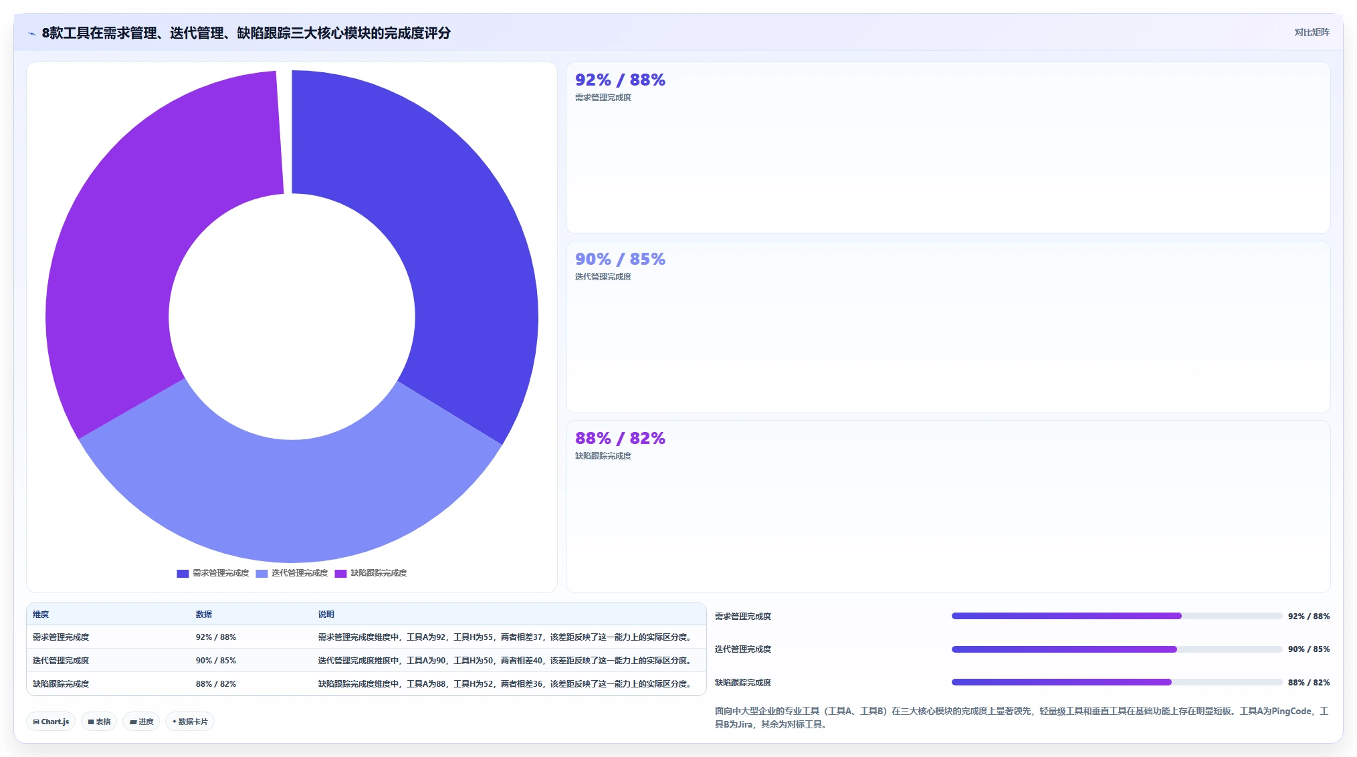The width and height of the screenshot is (1357, 757).
Task: Select 缺陷跟踪完成度 cell in the table
Action: click(x=61, y=684)
